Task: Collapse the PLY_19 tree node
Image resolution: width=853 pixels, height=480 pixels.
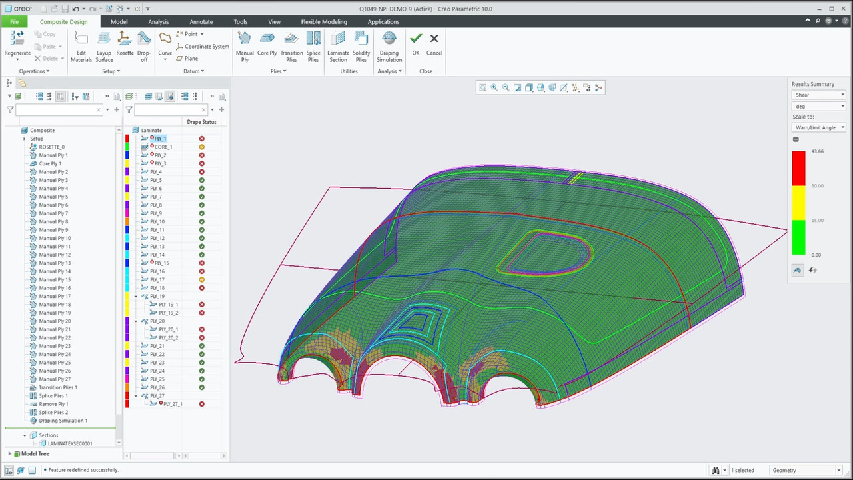Action: (137, 296)
